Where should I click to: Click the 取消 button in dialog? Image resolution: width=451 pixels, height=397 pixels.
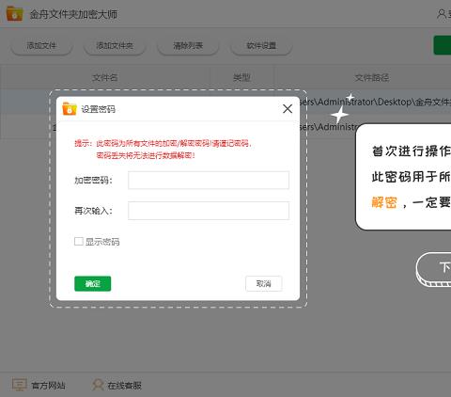click(x=264, y=283)
